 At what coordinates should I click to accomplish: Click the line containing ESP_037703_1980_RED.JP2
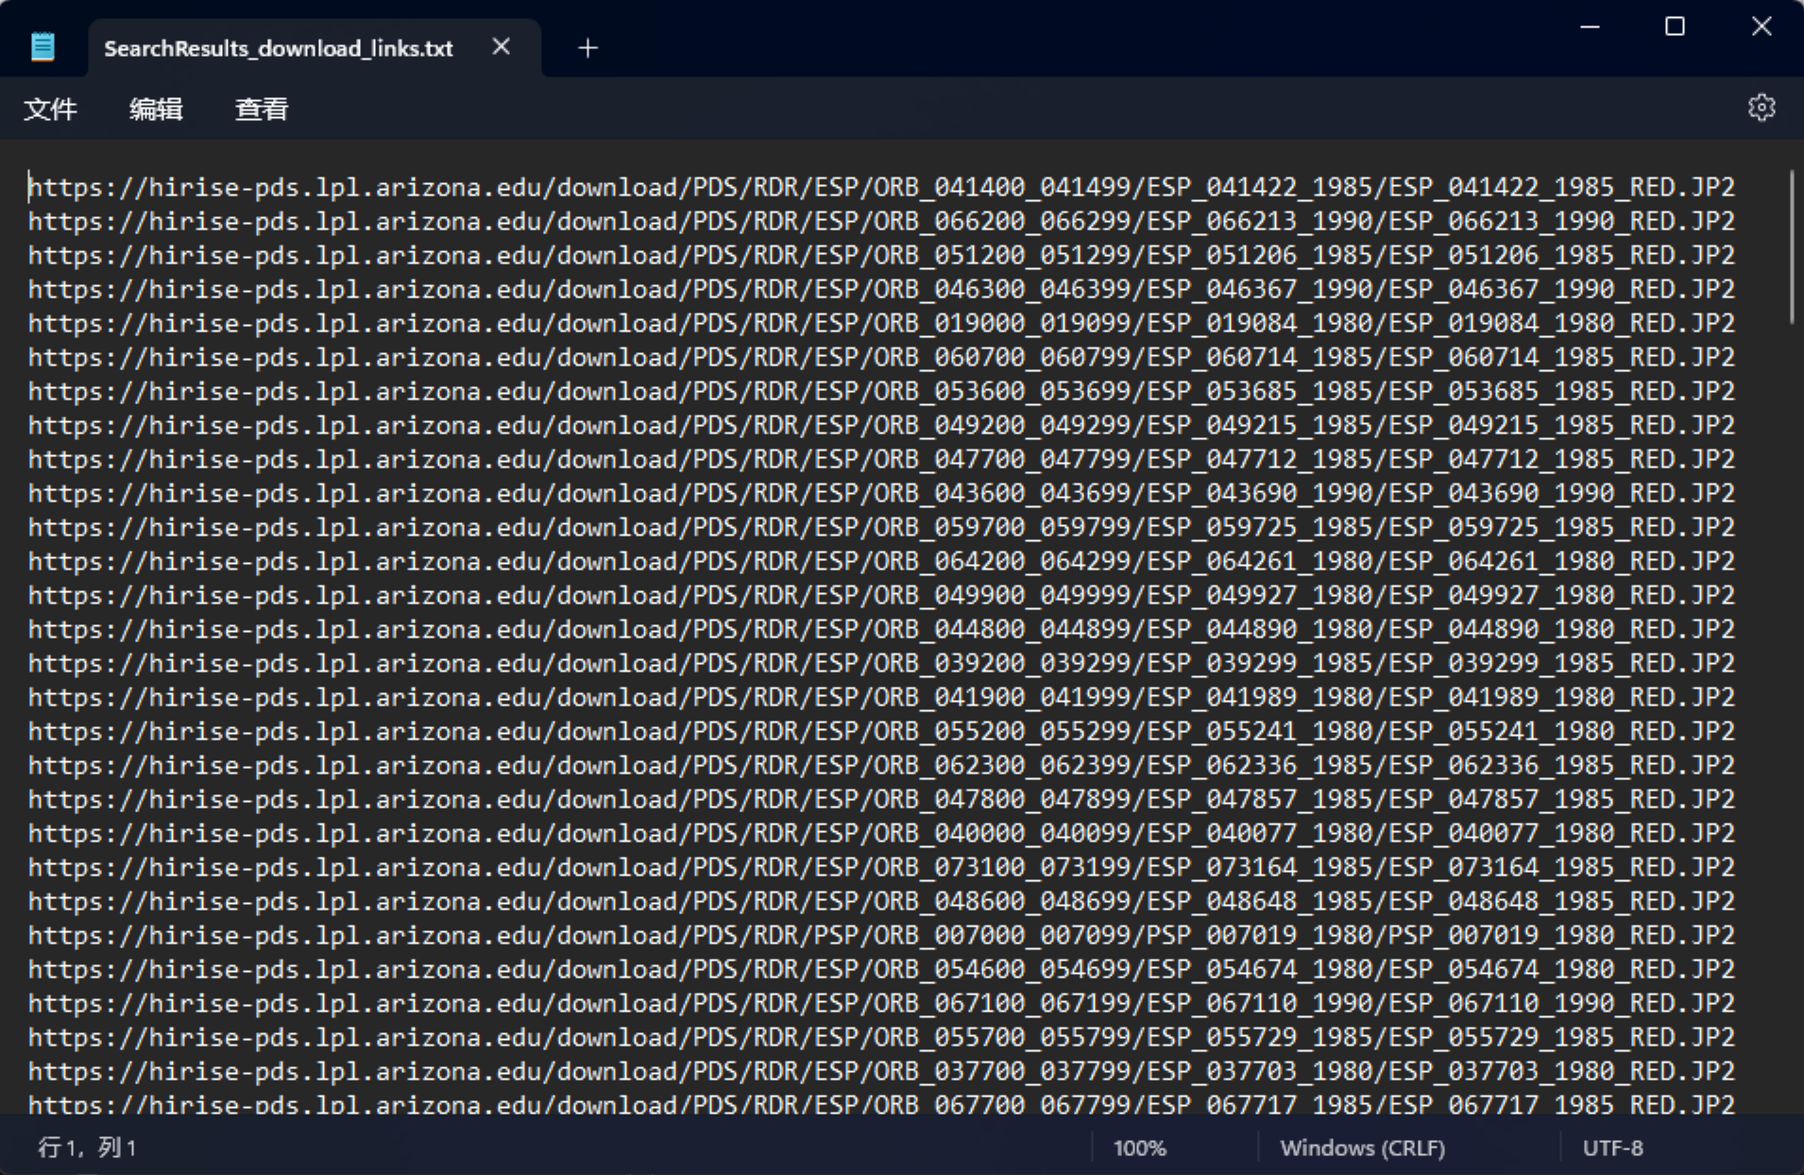pos(881,1071)
